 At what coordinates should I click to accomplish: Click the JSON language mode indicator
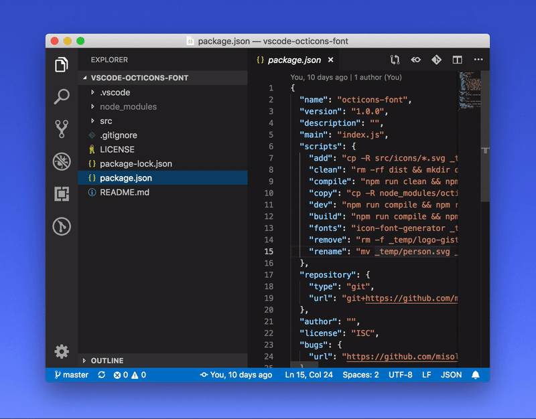[451, 375]
